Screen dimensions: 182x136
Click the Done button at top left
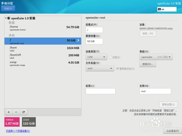click(x=8, y=9)
